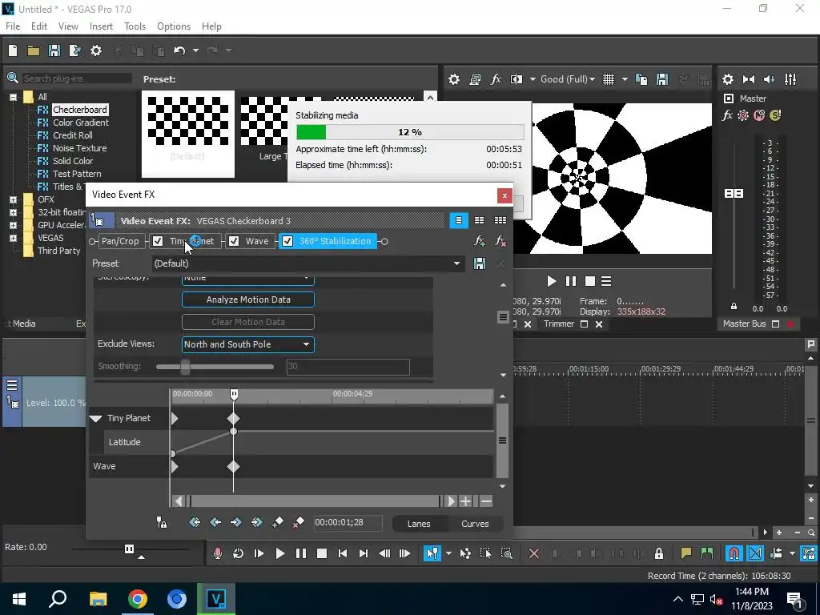Expand the VEGAS plug-in folder
Viewport: 820px width, 615px height.
point(13,238)
